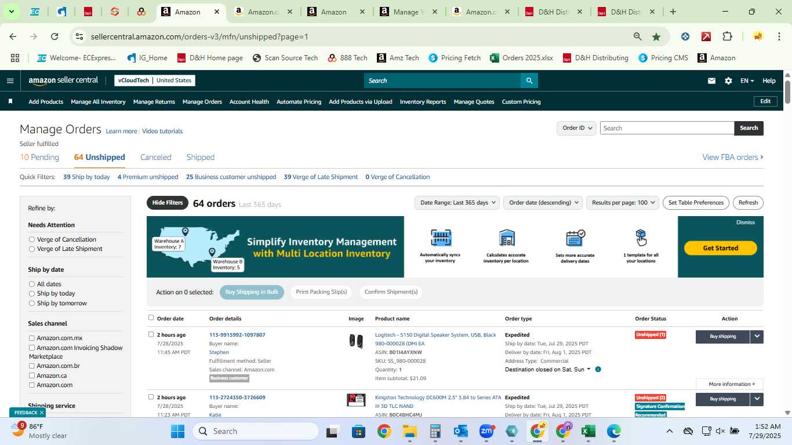Screen dimensions: 792x445
Task: Check the box for order 113-9915992-1097807
Action: click(x=151, y=334)
